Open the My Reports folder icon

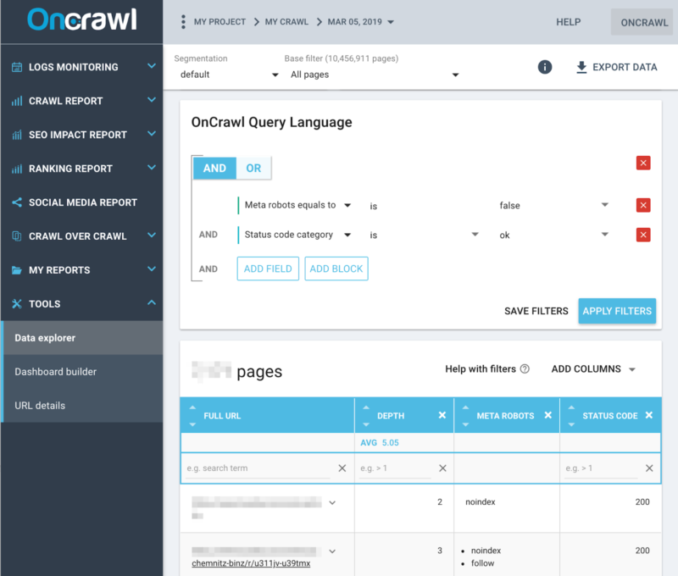pyautogui.click(x=17, y=269)
